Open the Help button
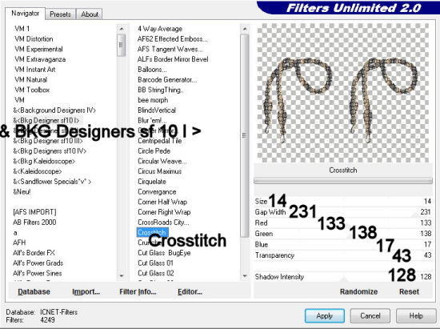This screenshot has height=329, width=440. (416, 316)
